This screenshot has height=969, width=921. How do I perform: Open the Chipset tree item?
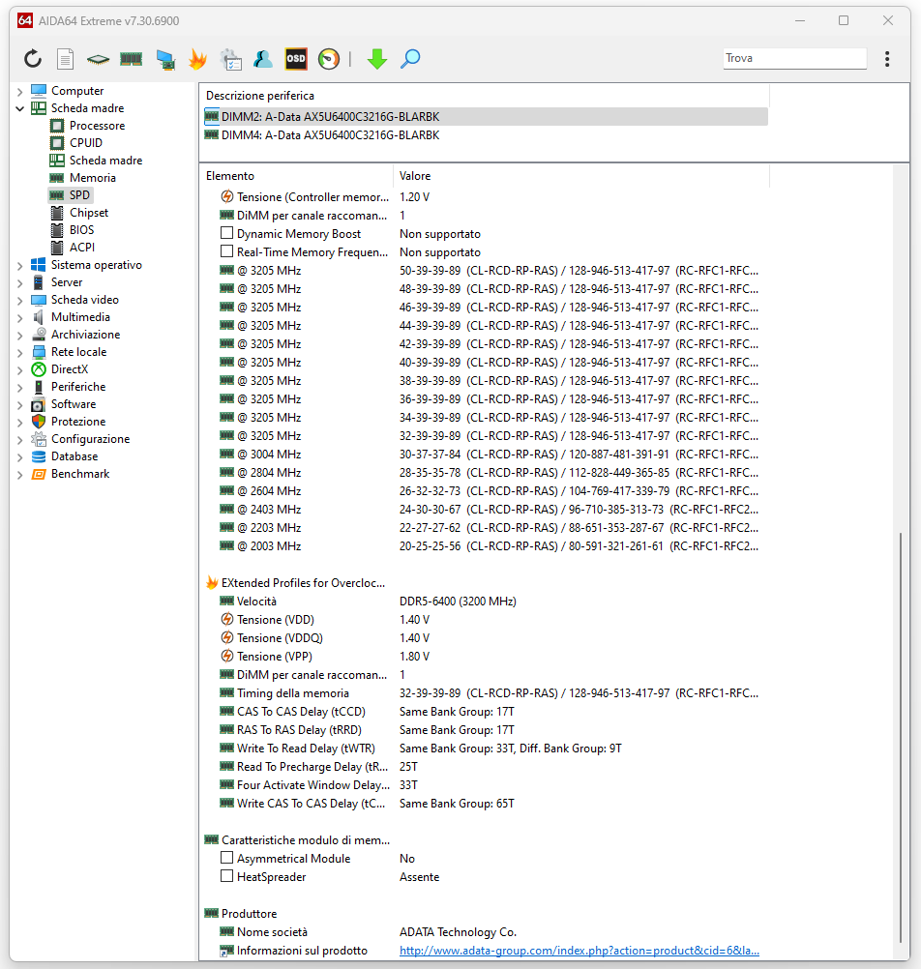[x=89, y=212]
